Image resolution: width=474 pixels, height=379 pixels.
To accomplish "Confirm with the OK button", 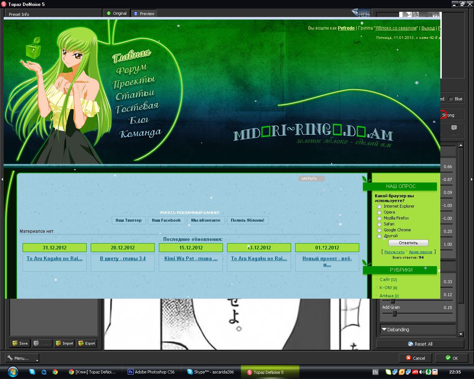I will point(452,358).
